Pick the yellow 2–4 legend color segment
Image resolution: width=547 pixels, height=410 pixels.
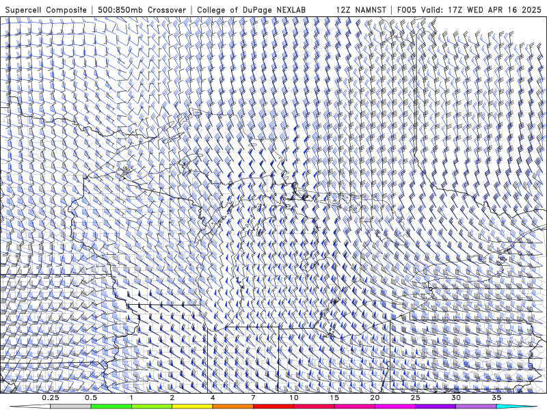coord(192,407)
